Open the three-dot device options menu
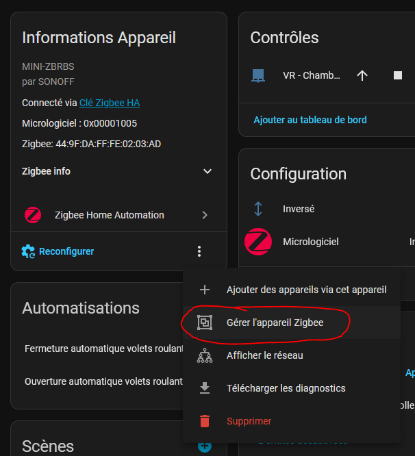The image size is (415, 456). pyautogui.click(x=199, y=251)
